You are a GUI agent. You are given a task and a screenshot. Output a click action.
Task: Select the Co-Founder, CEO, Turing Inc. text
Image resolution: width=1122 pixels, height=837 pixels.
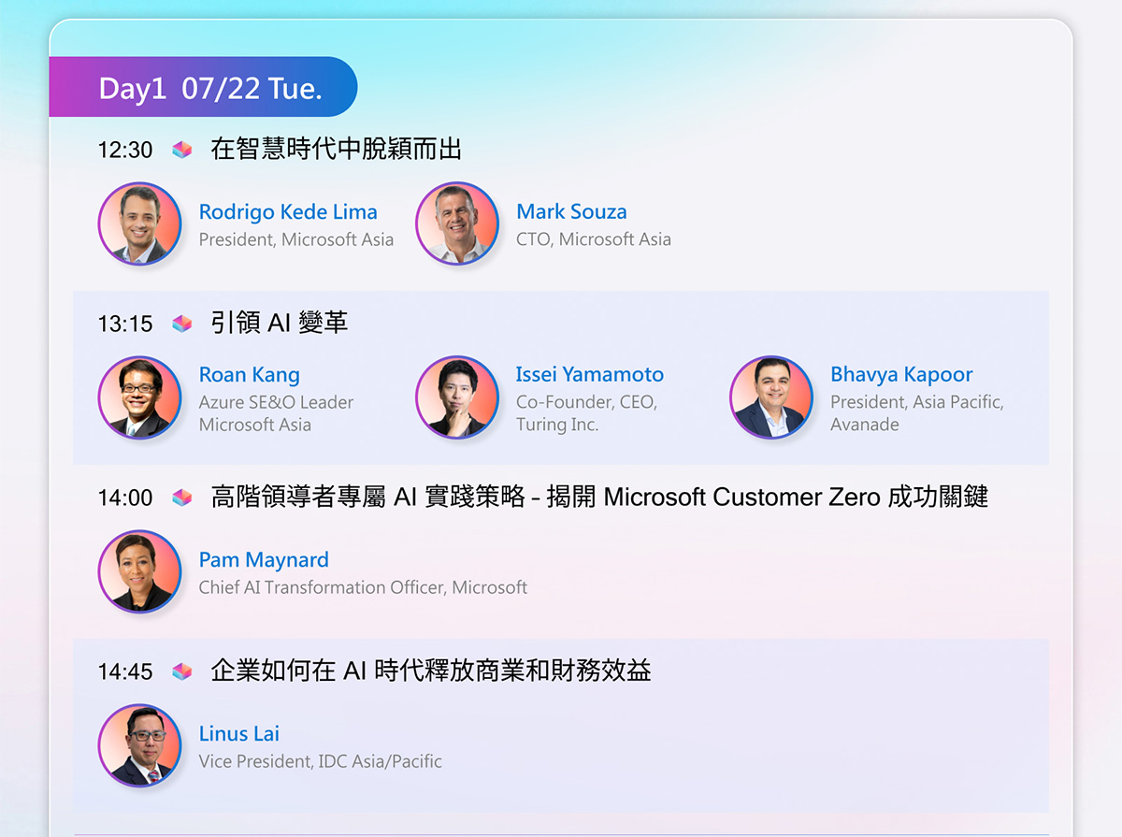586,413
